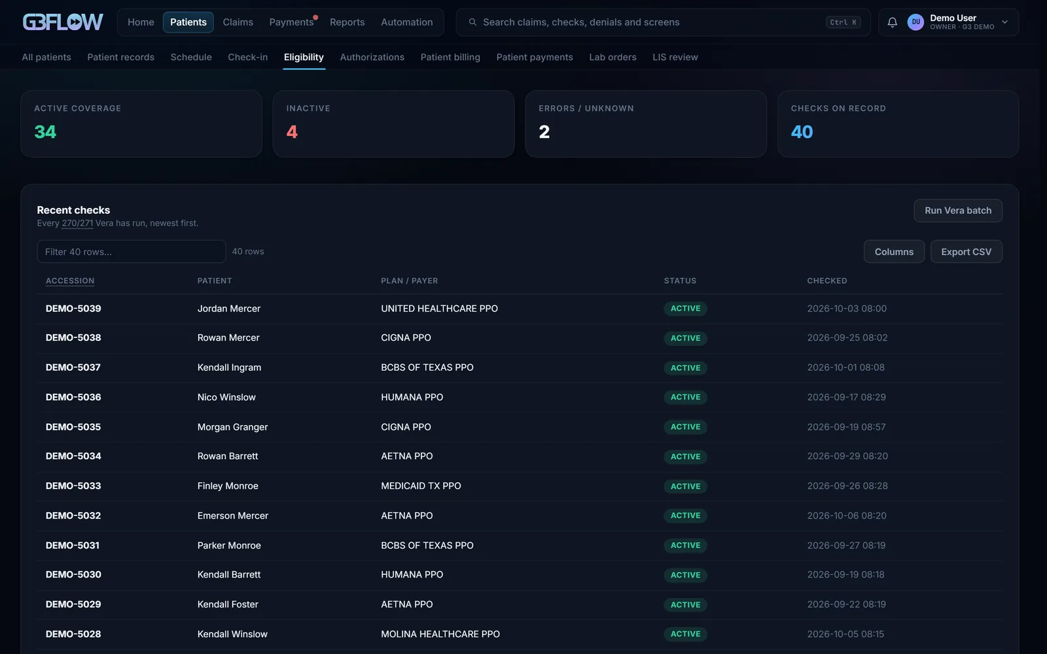Click Export CSV button
Image resolution: width=1047 pixels, height=654 pixels.
point(966,252)
